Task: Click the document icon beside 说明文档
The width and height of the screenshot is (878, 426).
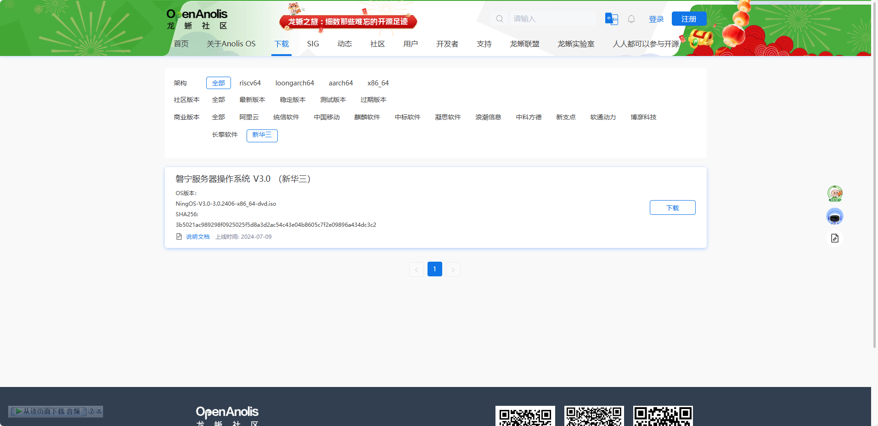Action: coord(179,236)
